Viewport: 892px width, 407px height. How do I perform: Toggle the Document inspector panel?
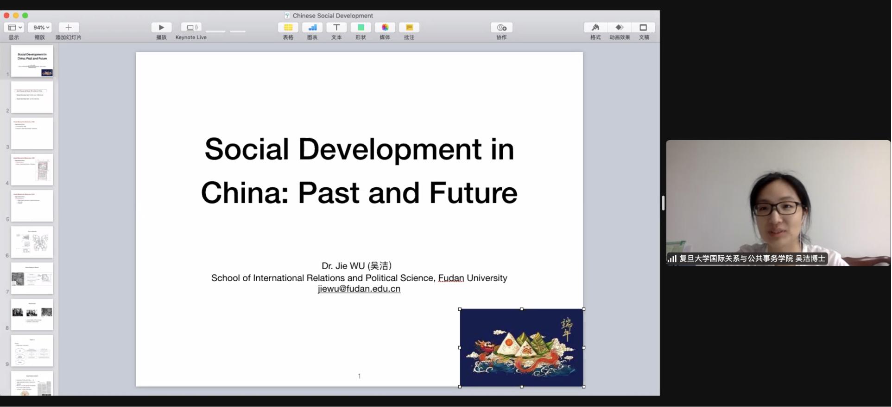(x=644, y=28)
